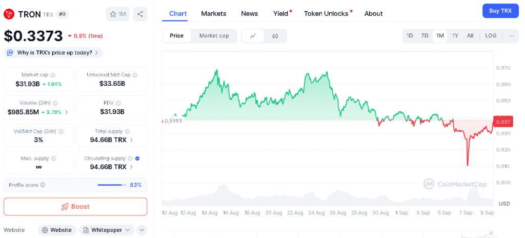Image resolution: width=525 pixels, height=238 pixels.
Task: Click the TRON red logo icon
Action: pos(9,14)
